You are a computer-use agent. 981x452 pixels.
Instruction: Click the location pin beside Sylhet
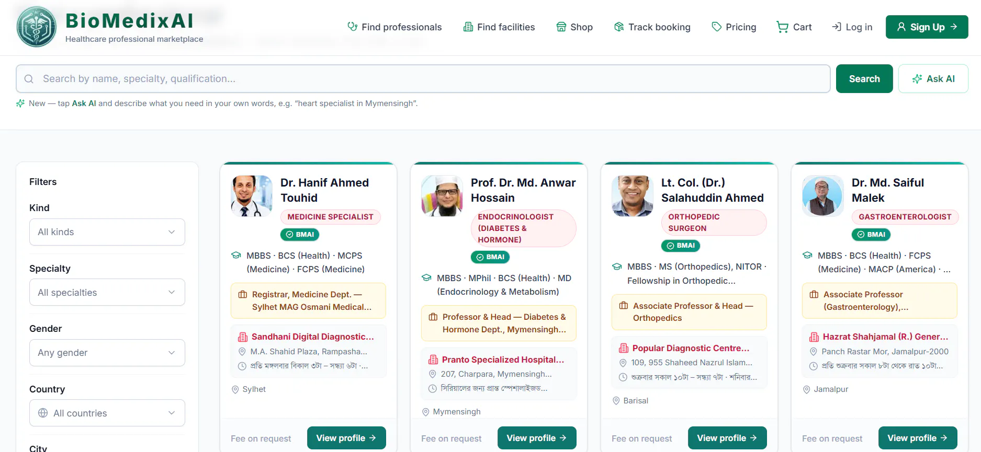(x=235, y=389)
